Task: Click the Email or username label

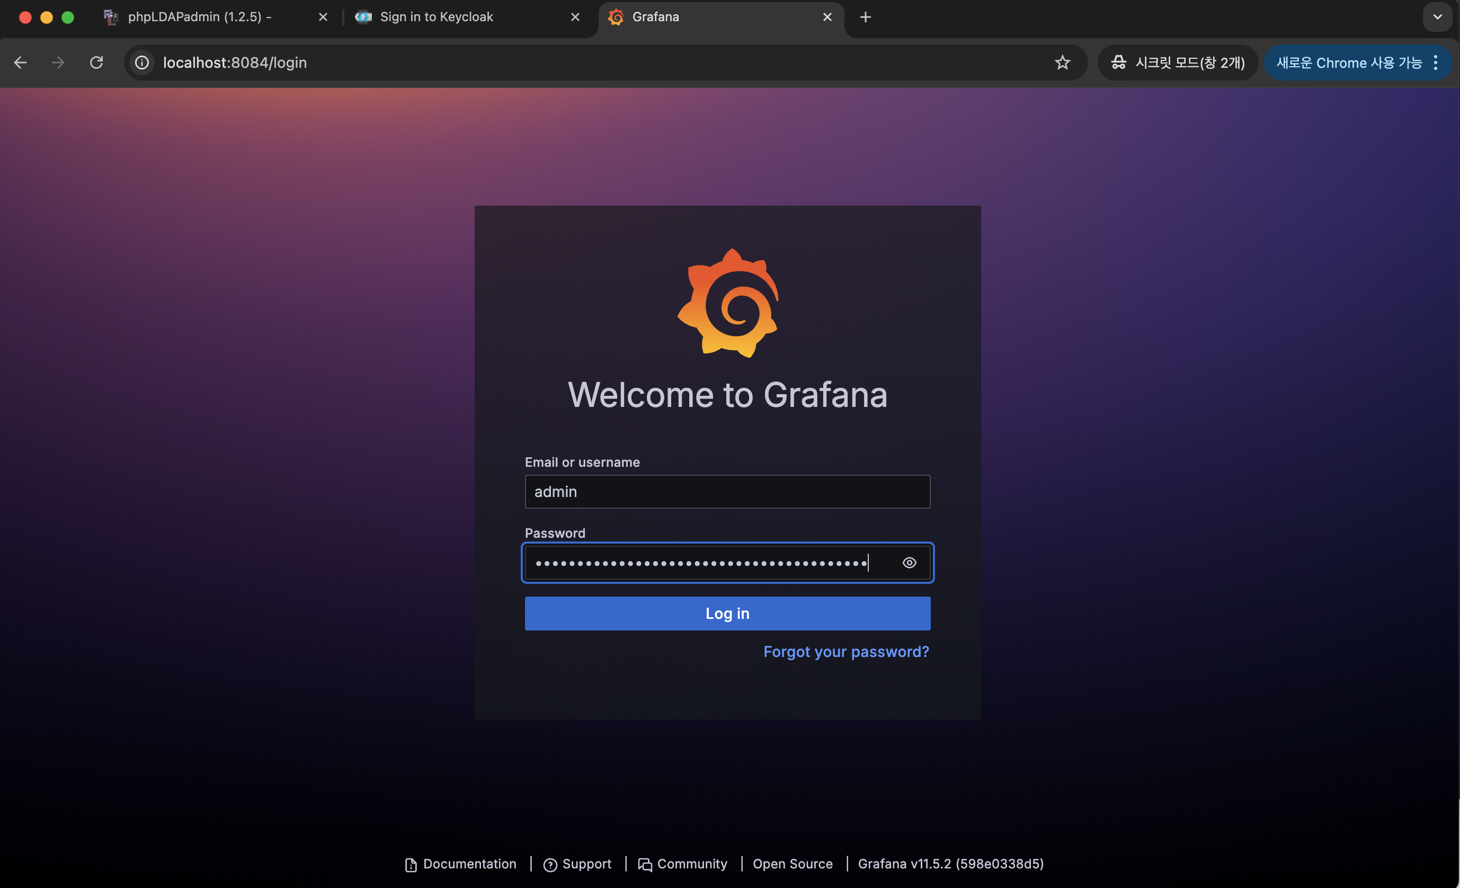Action: [x=582, y=462]
